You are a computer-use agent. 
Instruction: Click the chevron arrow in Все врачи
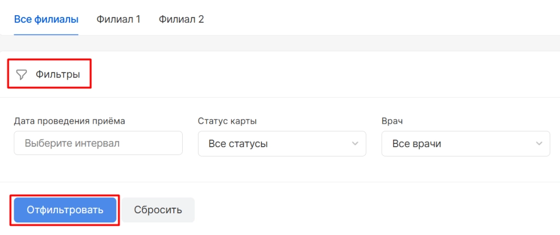click(x=539, y=144)
